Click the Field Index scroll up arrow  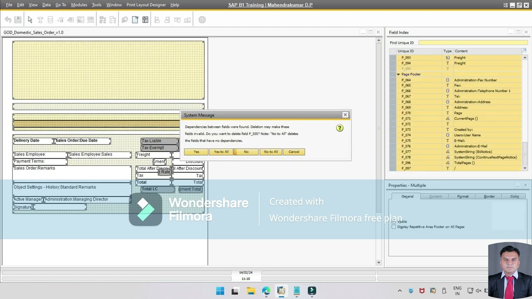click(525, 58)
